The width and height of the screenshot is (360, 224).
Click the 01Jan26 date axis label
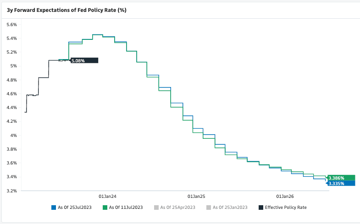(x=286, y=196)
